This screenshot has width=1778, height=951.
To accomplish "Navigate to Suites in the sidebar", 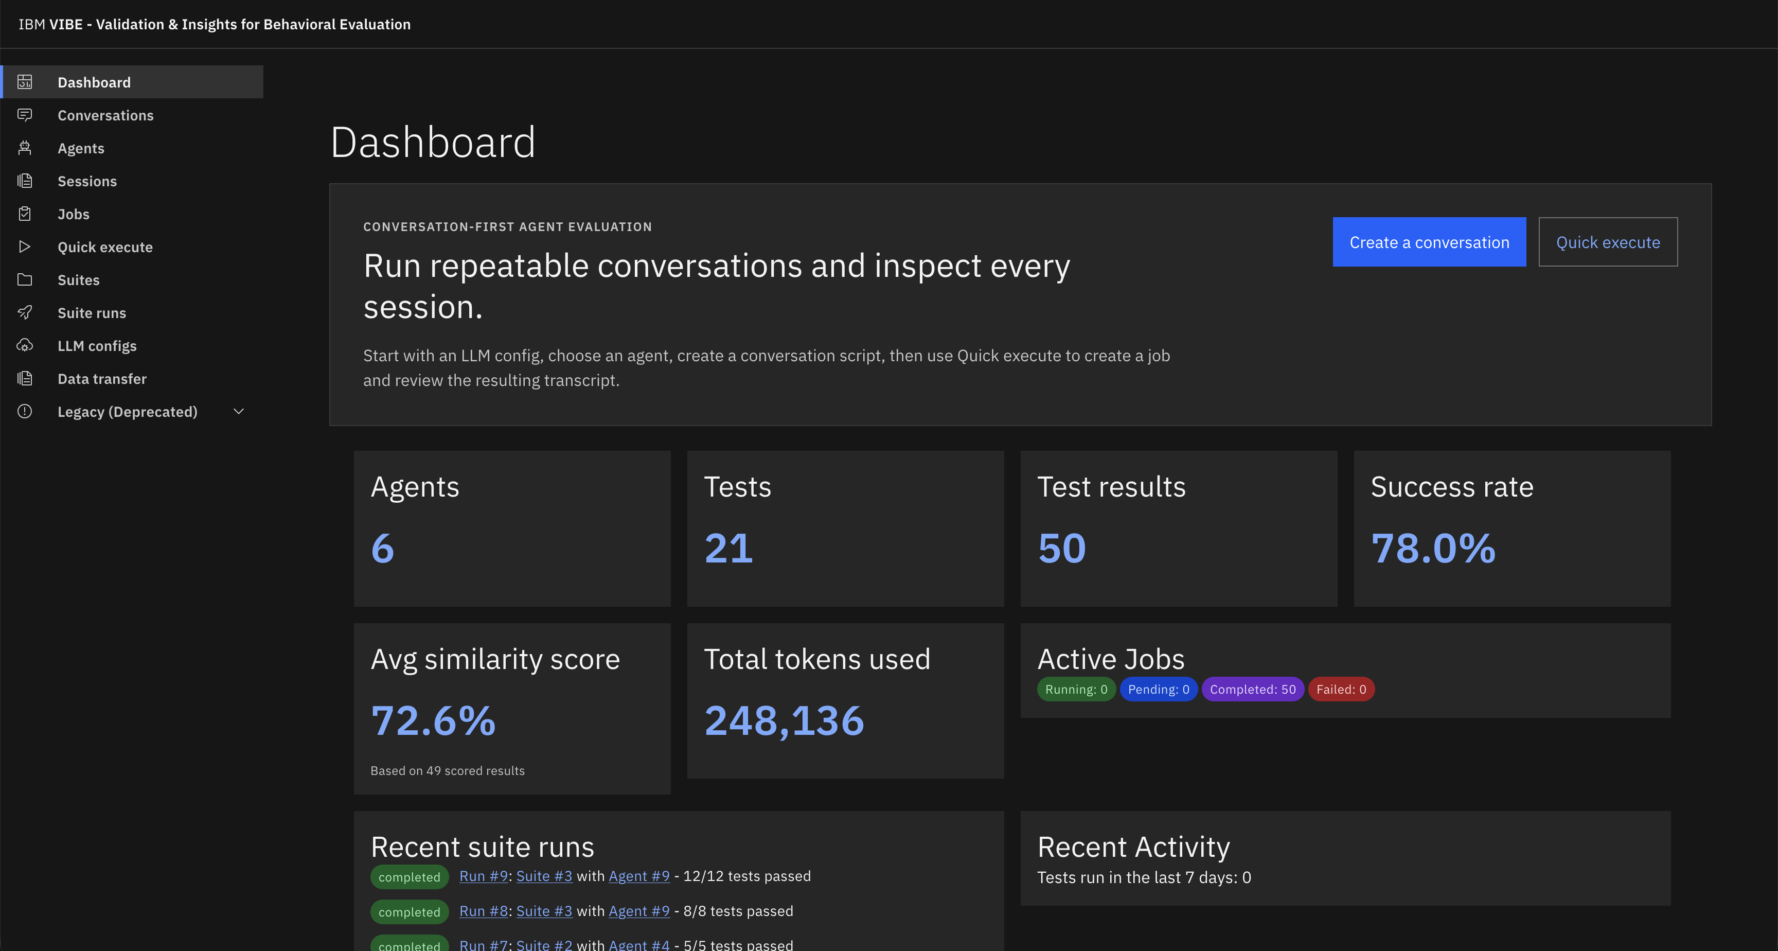I will (x=132, y=280).
